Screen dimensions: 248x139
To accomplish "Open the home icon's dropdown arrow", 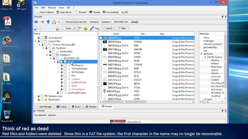I will (x=58, y=22).
